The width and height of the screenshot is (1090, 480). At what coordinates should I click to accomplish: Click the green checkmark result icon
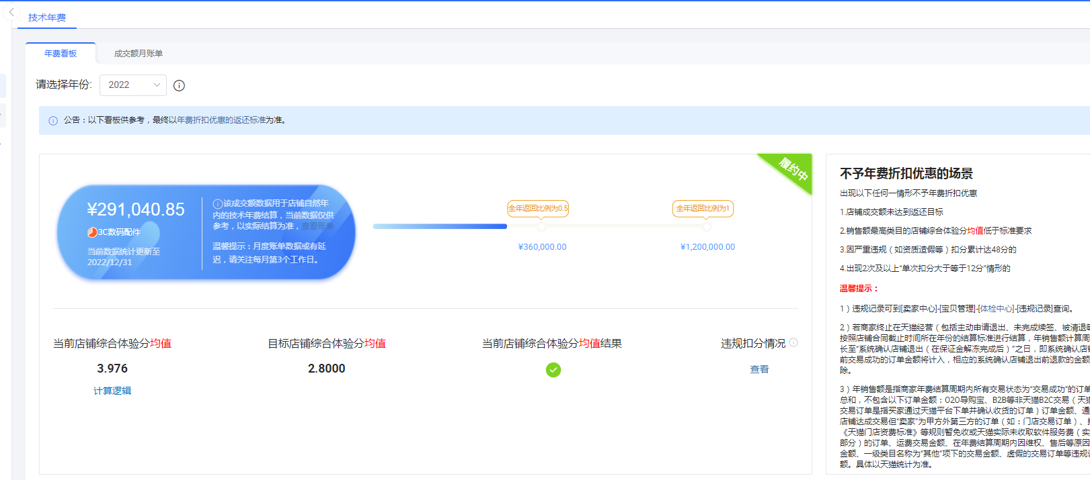(553, 370)
